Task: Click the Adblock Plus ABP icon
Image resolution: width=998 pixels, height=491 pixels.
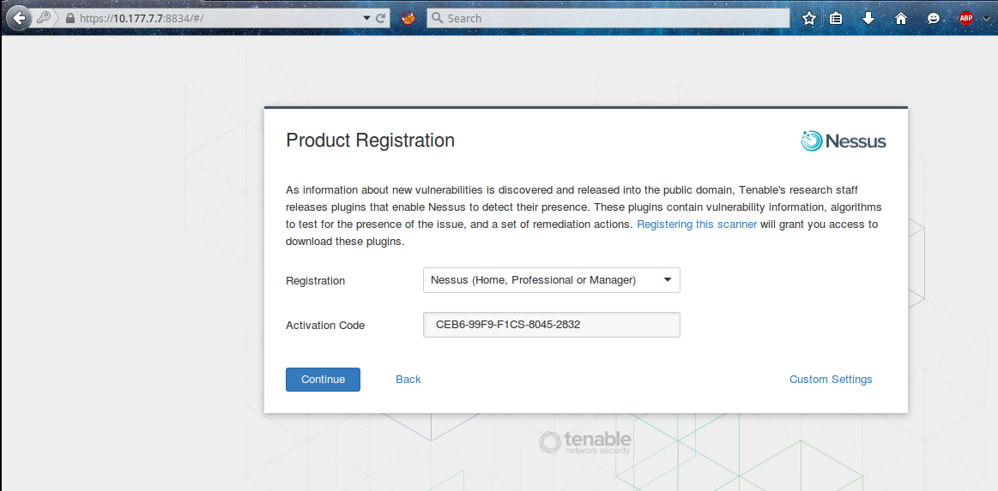Action: click(965, 18)
